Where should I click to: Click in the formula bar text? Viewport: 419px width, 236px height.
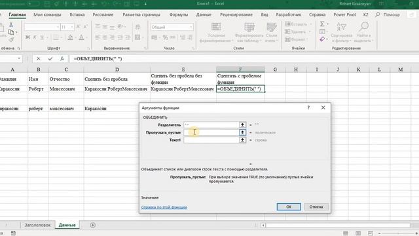[98, 58]
